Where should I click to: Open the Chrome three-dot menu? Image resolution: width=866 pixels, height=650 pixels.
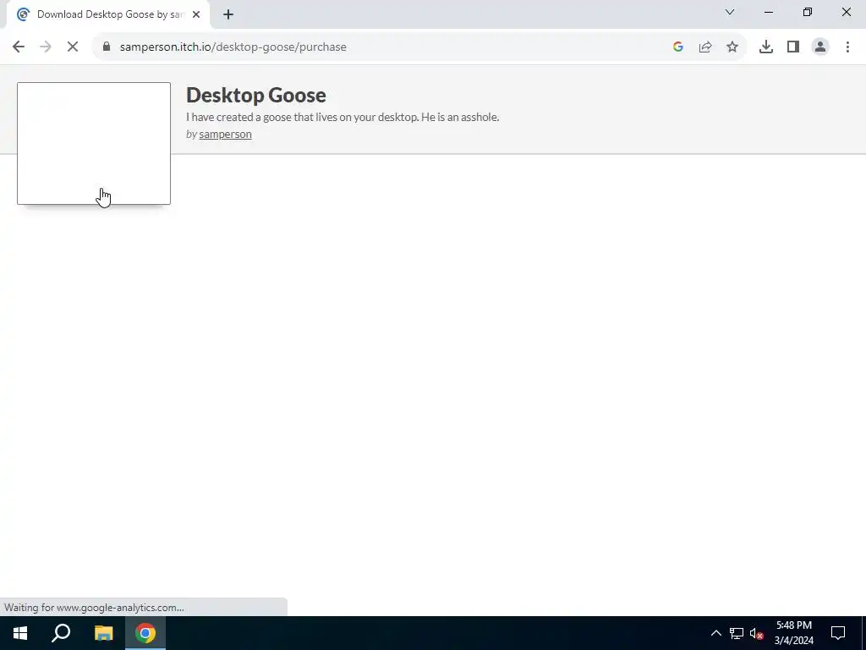point(847,47)
